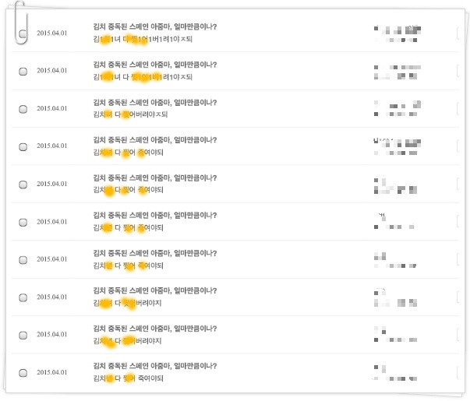Image resolution: width=470 pixels, height=401 pixels.
Task: Open the last row's article title link
Action: [x=155, y=366]
